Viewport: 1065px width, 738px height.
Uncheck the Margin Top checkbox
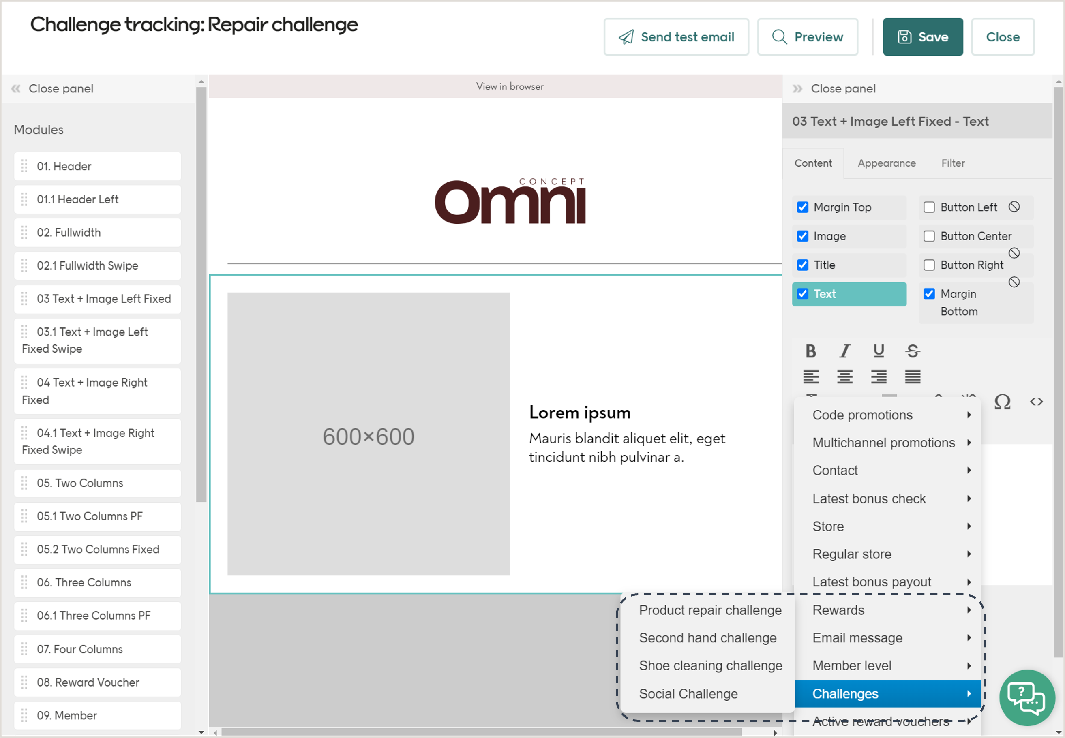click(x=803, y=207)
